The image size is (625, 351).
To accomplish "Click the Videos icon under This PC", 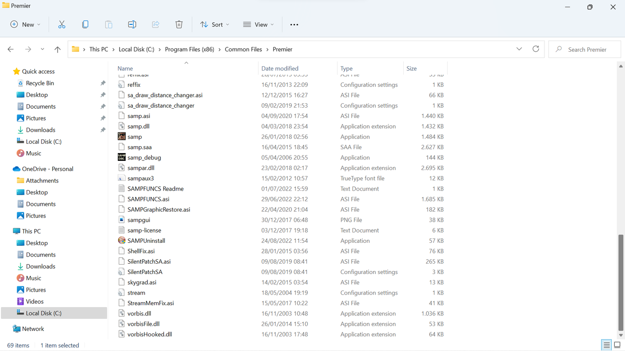I will click(x=21, y=302).
